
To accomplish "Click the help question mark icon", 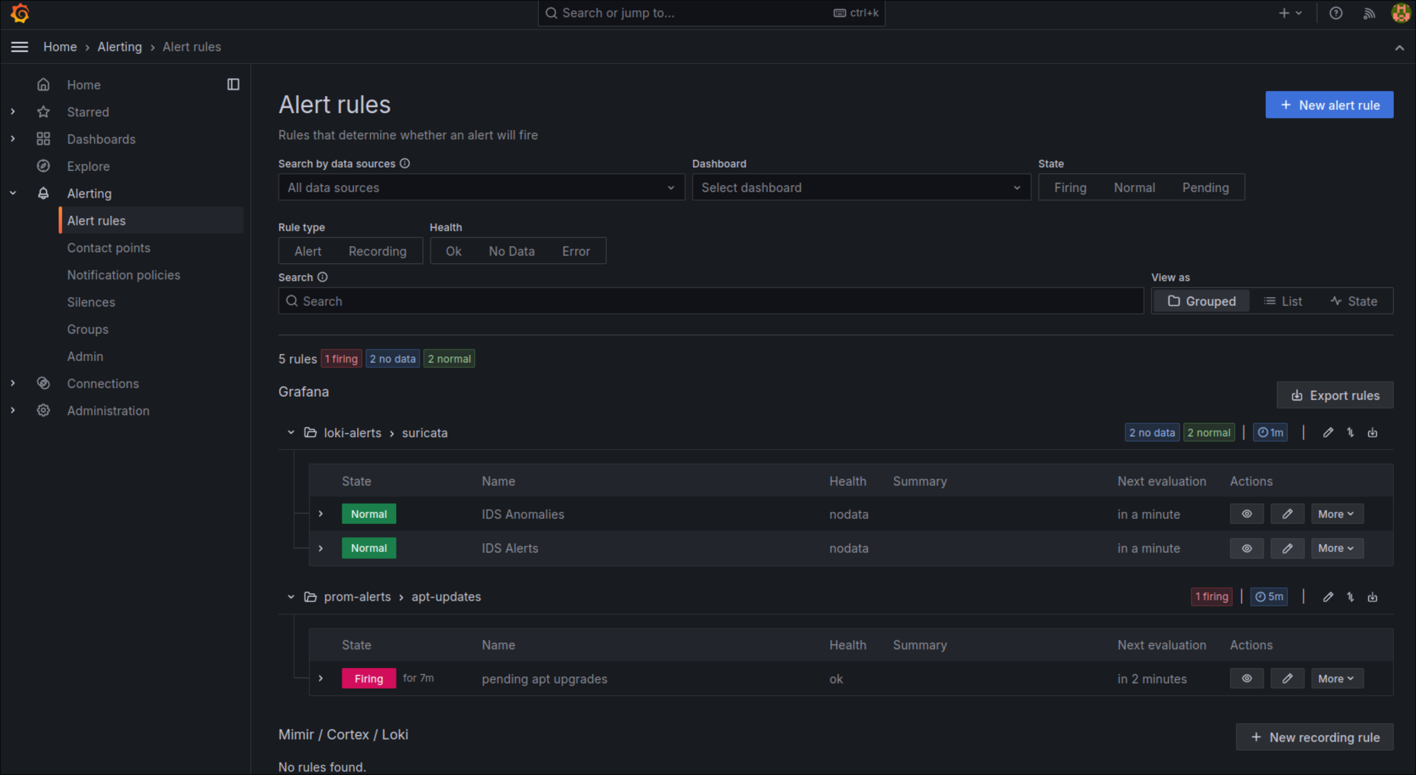I will coord(1336,13).
